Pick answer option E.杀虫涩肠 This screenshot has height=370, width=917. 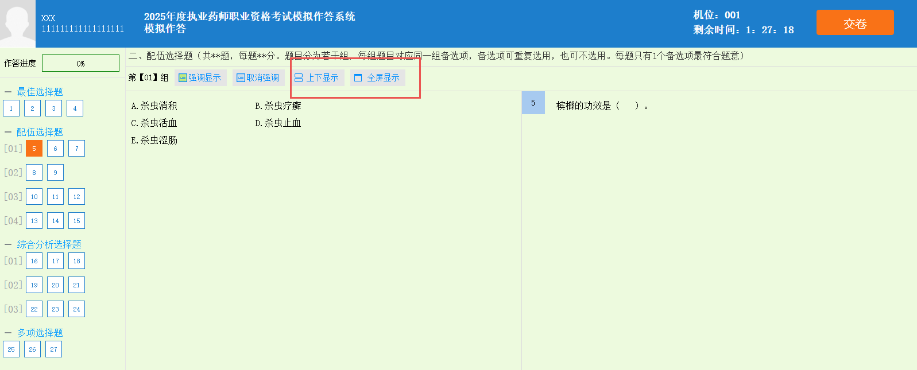pos(154,141)
